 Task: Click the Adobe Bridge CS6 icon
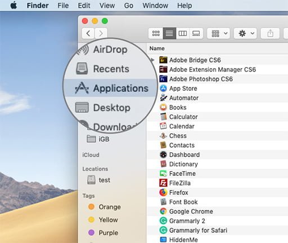[x=163, y=60]
